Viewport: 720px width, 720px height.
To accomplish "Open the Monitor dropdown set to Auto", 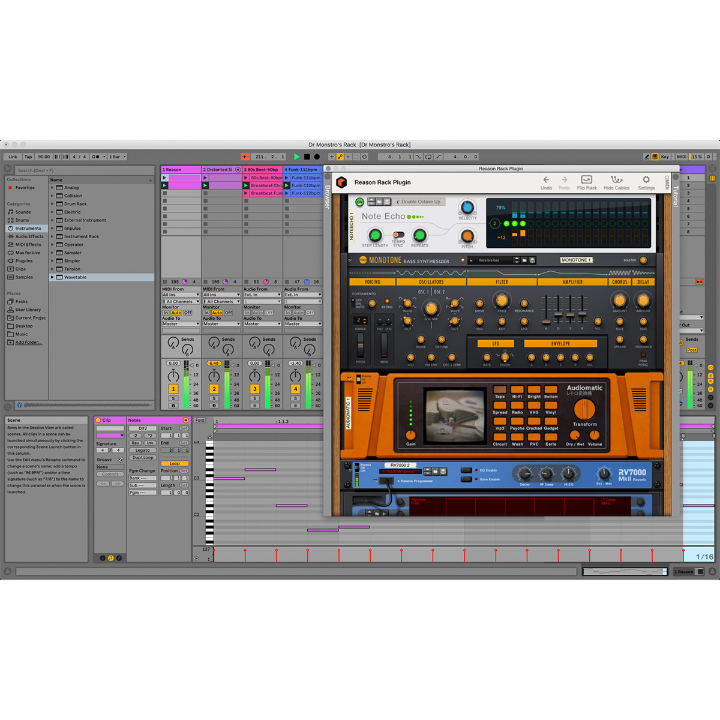I will [x=176, y=313].
